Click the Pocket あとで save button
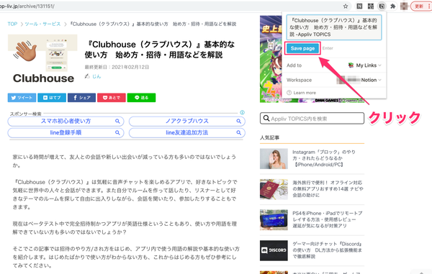The image size is (432, 274). (x=112, y=98)
